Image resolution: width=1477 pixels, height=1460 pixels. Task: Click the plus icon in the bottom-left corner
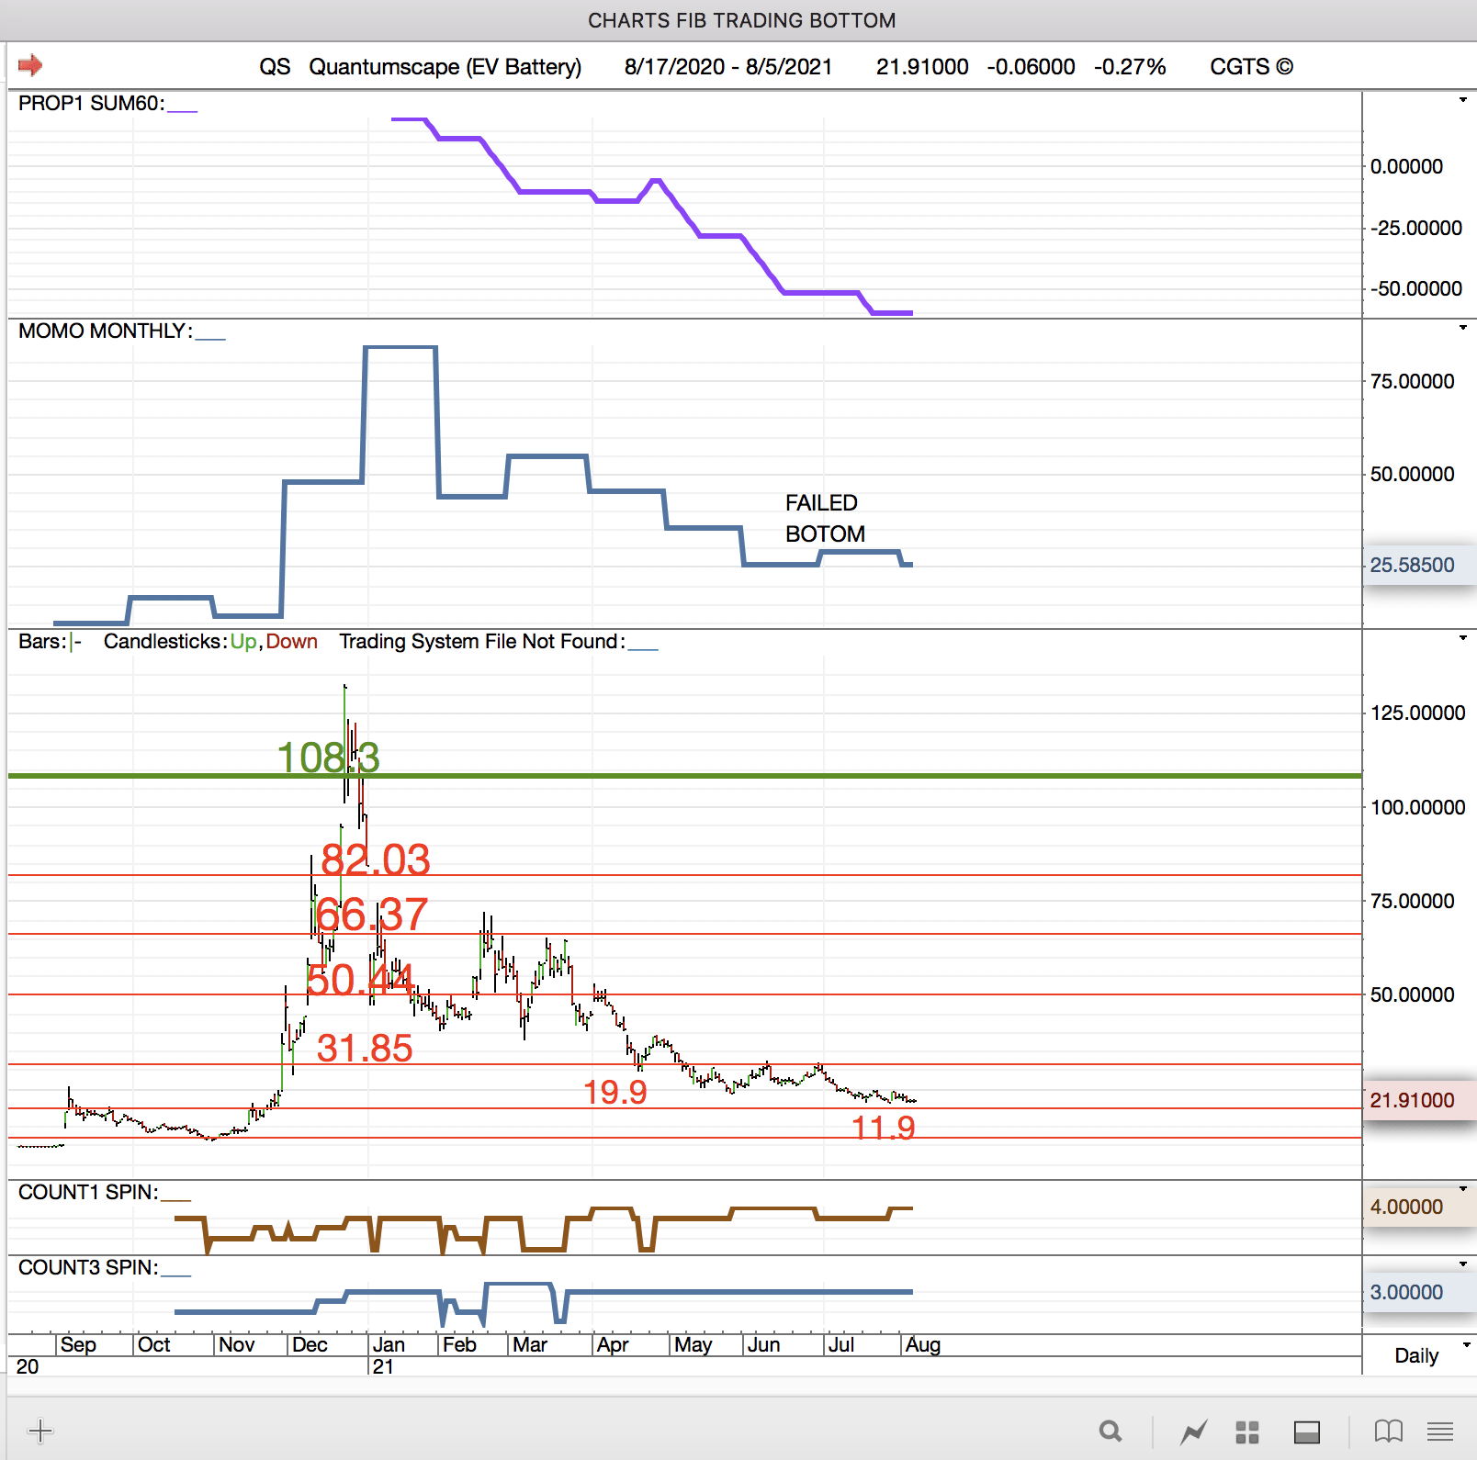pyautogui.click(x=40, y=1431)
